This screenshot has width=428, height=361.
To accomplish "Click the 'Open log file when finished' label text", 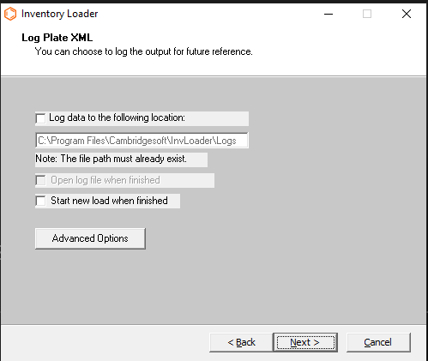I will click(x=105, y=180).
